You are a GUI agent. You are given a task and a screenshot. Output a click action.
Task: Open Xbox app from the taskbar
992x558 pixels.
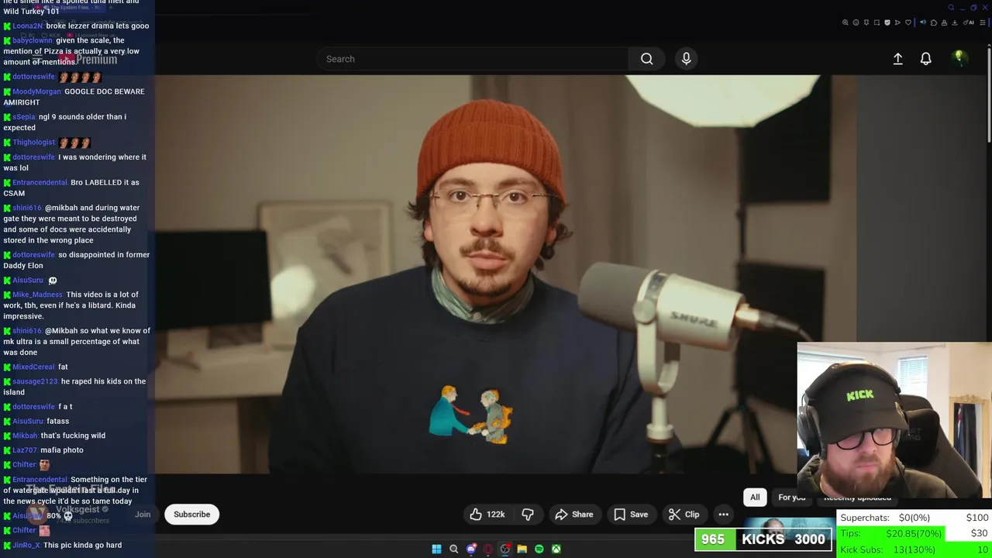pos(556,549)
